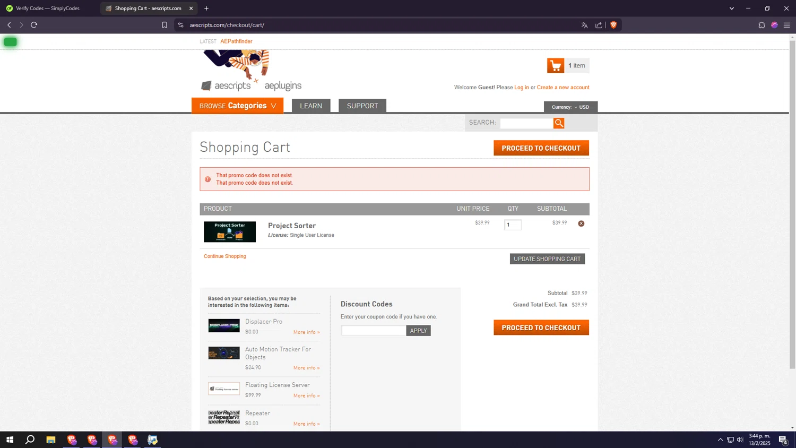Click More info for Floating License Server

(307, 396)
